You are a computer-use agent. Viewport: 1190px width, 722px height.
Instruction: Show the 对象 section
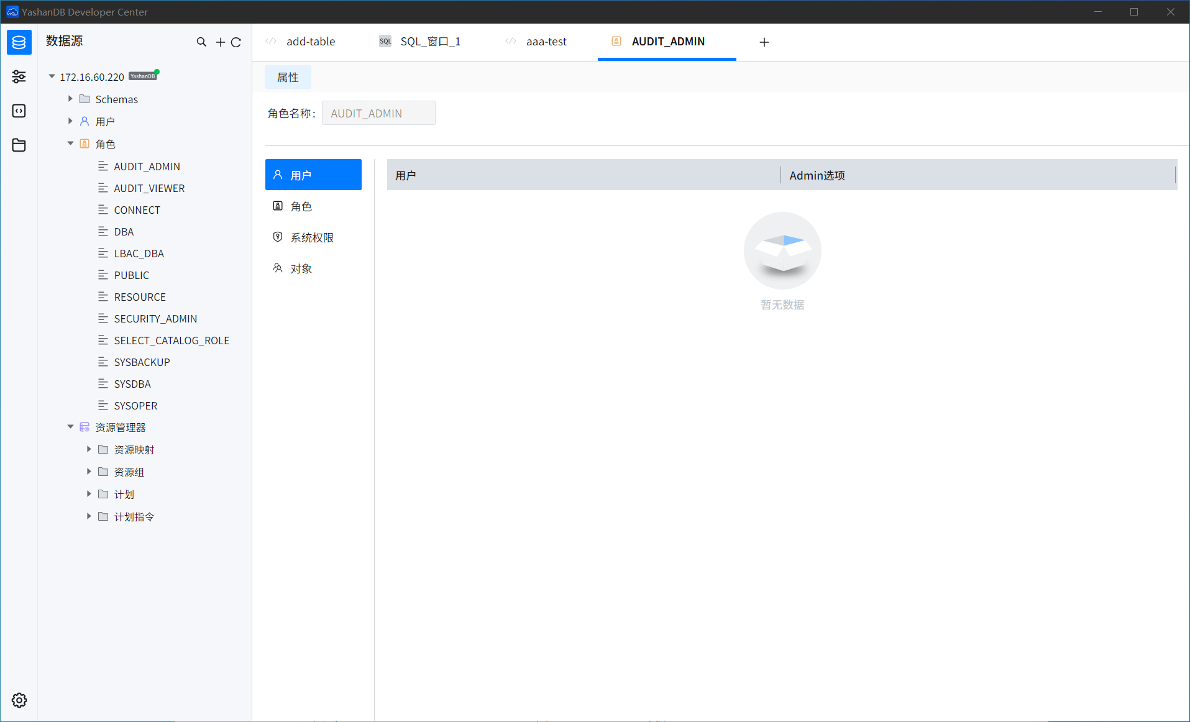click(x=313, y=268)
